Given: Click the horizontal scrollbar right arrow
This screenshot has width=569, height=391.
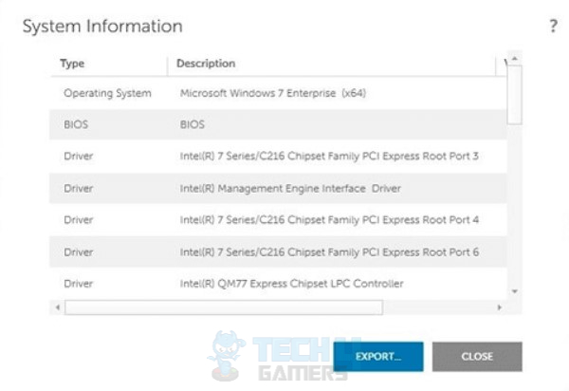Looking at the screenshot, I should [x=500, y=307].
